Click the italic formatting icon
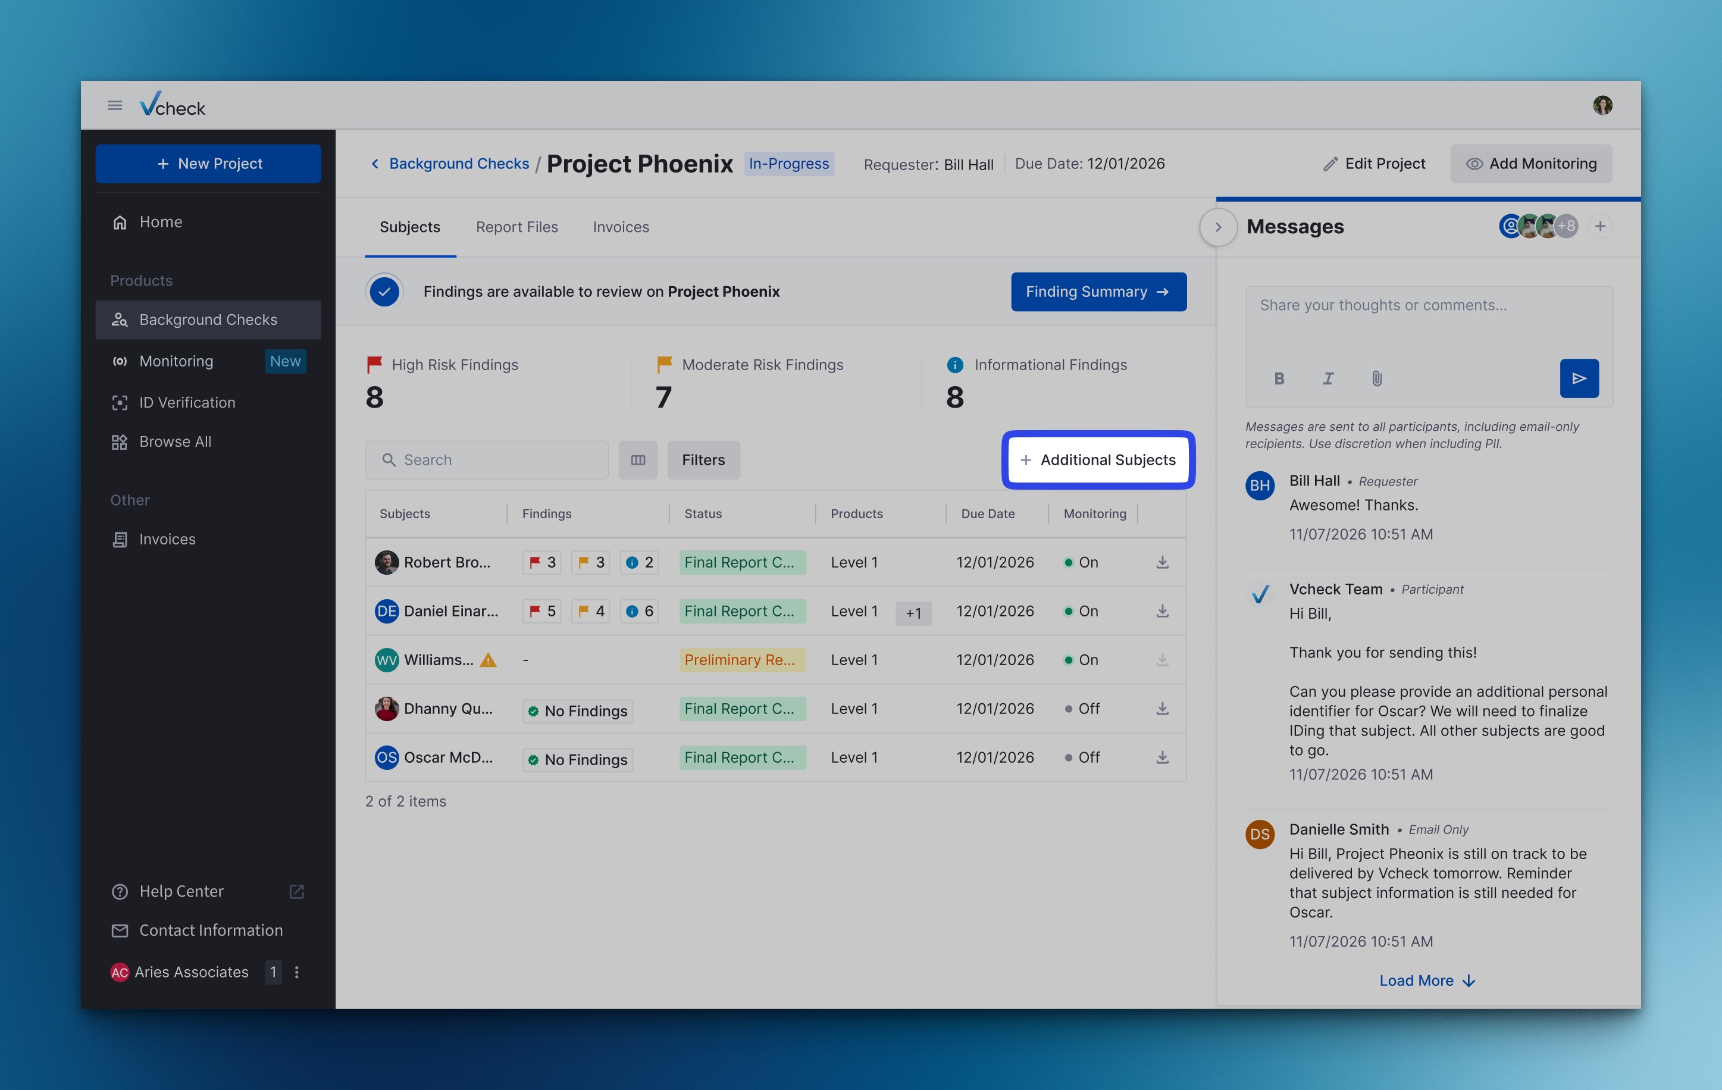1722x1090 pixels. [1328, 378]
